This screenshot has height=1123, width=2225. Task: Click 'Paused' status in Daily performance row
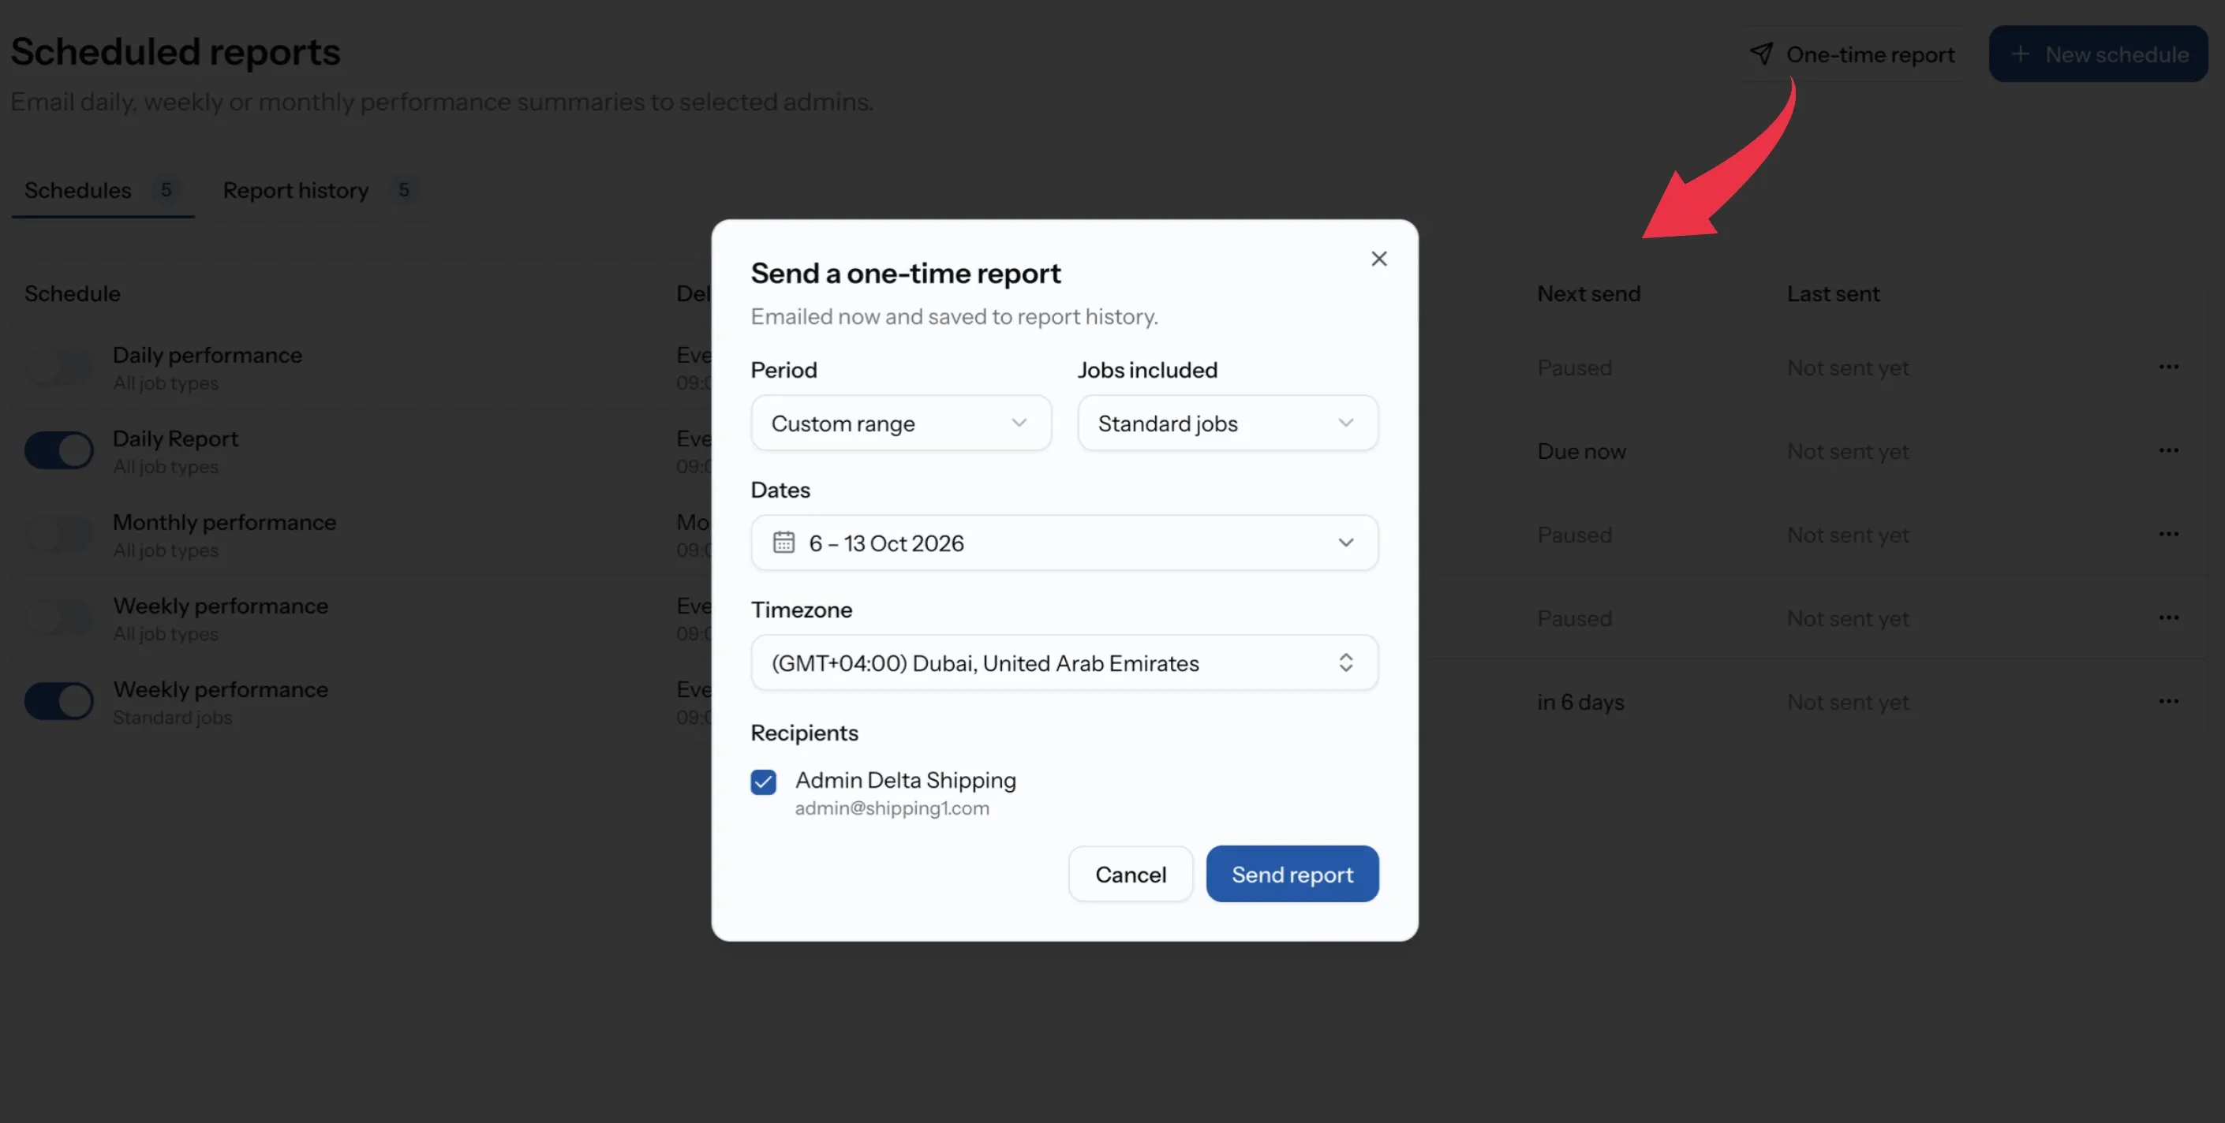click(x=1575, y=367)
